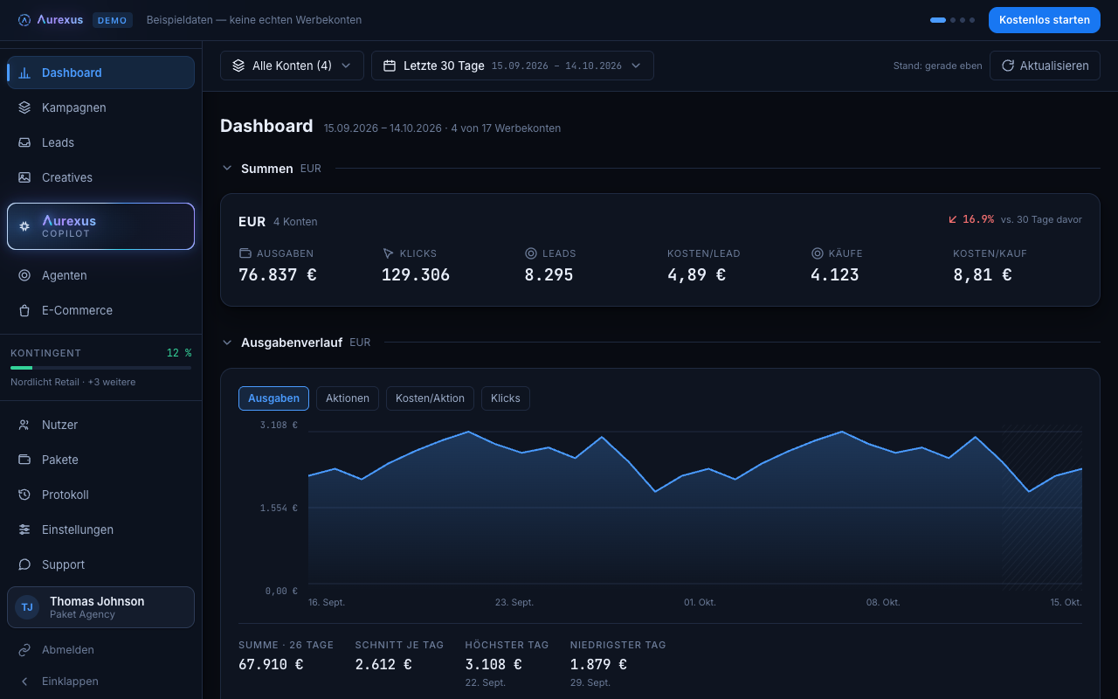Open Einstellungen via its sliders icon
This screenshot has width=1118, height=699.
(x=24, y=529)
